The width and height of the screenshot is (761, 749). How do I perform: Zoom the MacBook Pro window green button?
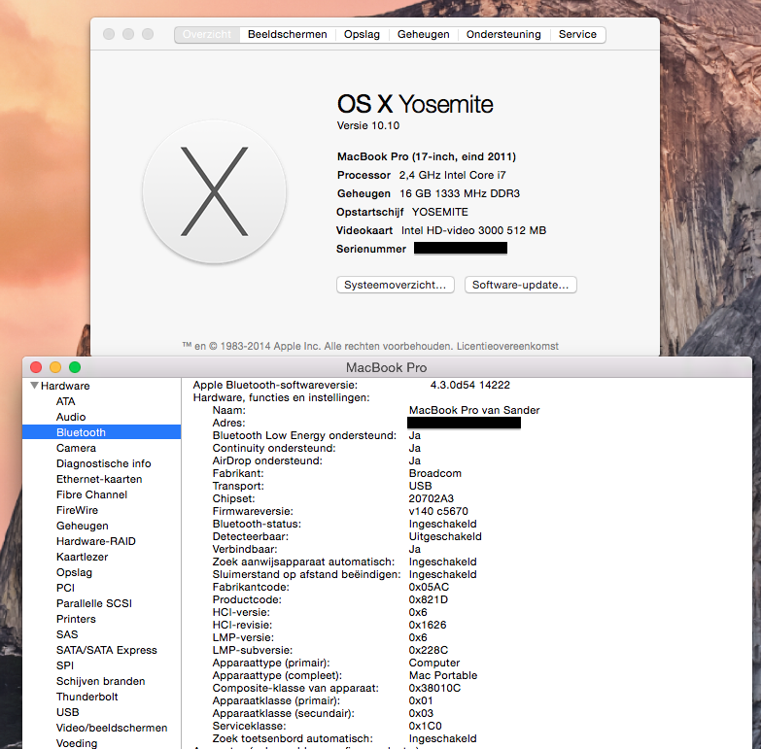[x=75, y=367]
